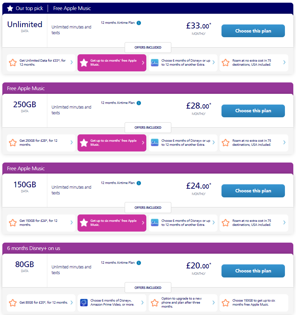Choose the 150GB plan
Viewport: 296px width, 315px height.
pyautogui.click(x=253, y=191)
